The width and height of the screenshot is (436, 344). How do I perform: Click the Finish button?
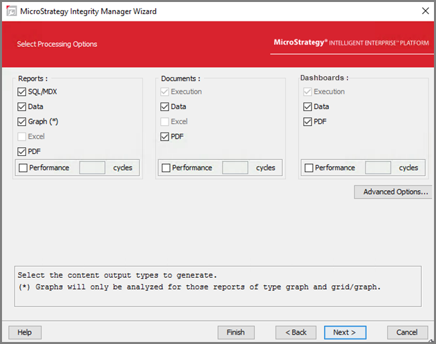pyautogui.click(x=235, y=332)
